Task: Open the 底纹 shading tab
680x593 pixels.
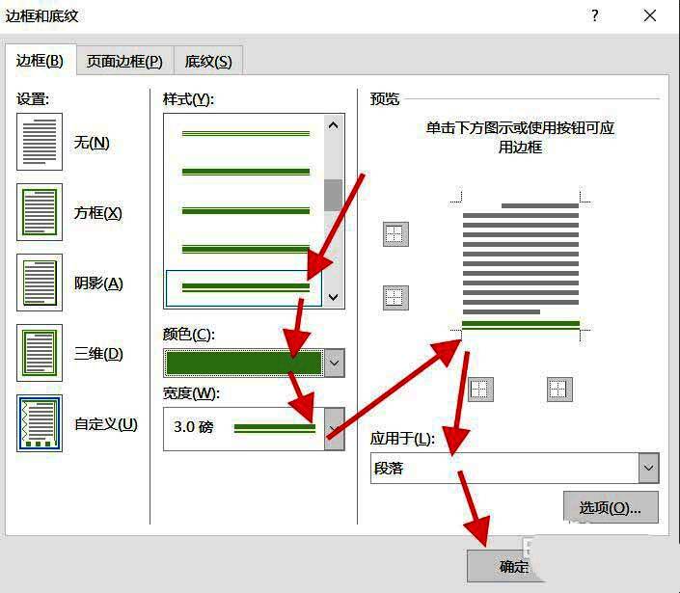Action: pyautogui.click(x=208, y=61)
